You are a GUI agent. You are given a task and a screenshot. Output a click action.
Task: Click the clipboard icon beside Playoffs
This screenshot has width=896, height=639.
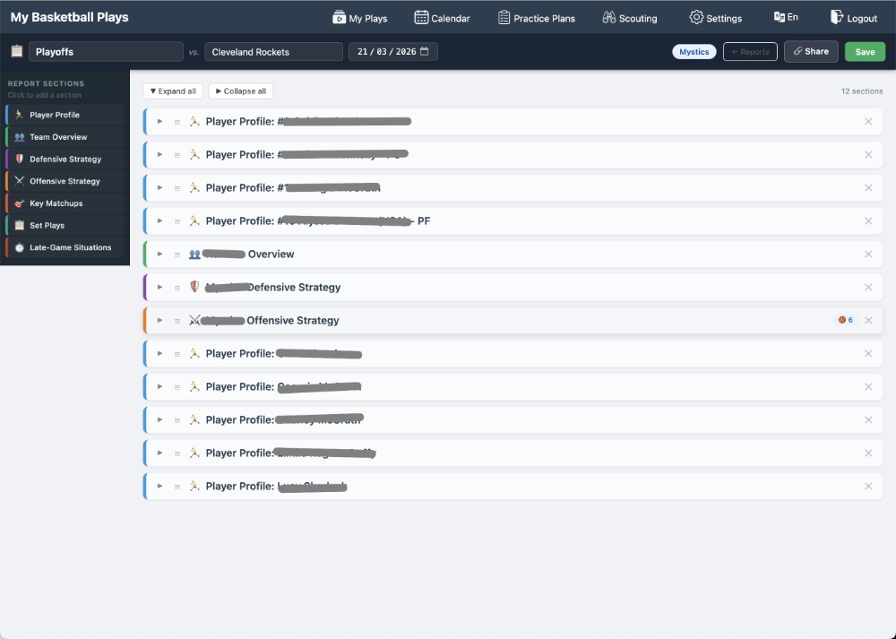tap(16, 51)
